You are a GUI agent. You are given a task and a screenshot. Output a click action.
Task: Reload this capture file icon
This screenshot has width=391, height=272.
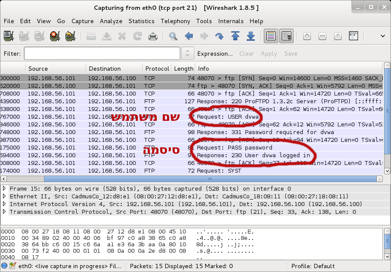[x=137, y=36]
